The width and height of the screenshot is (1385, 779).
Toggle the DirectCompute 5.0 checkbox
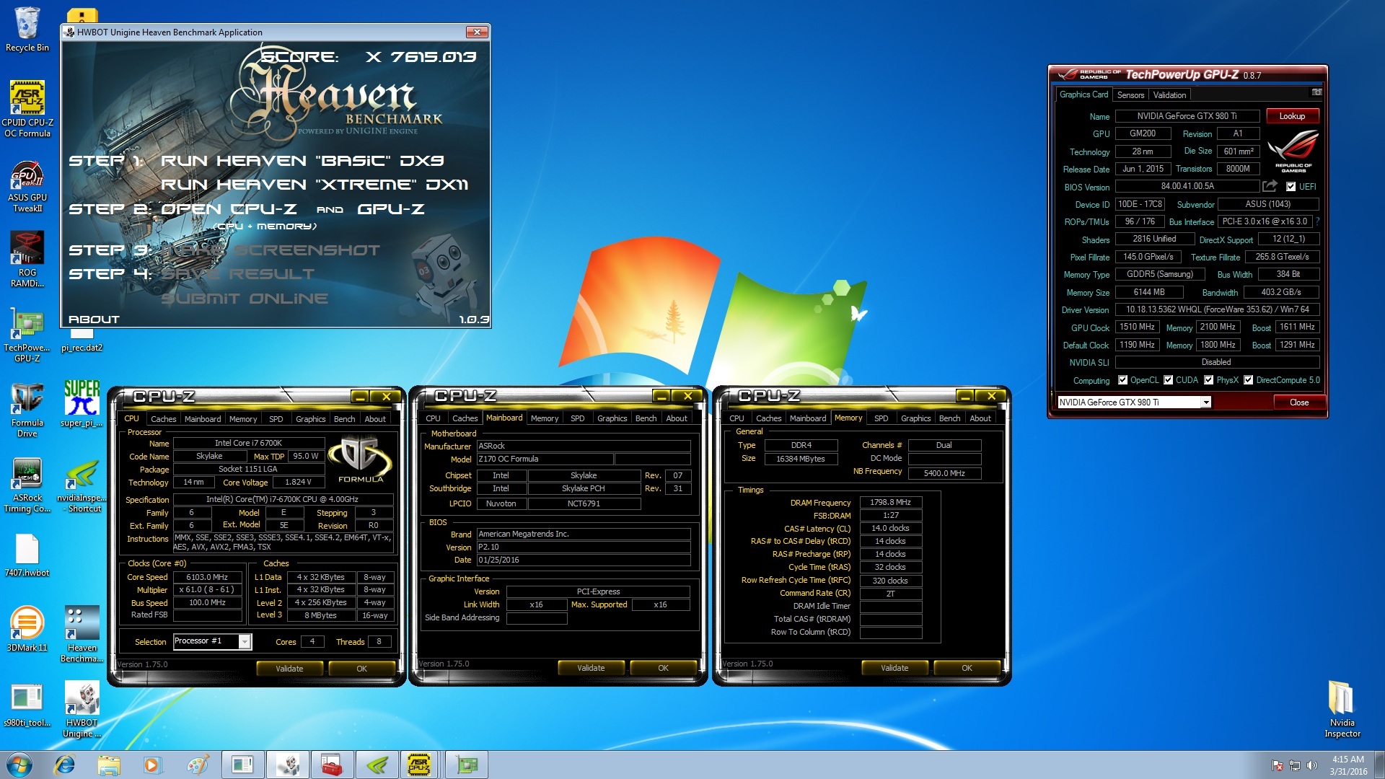click(x=1248, y=380)
